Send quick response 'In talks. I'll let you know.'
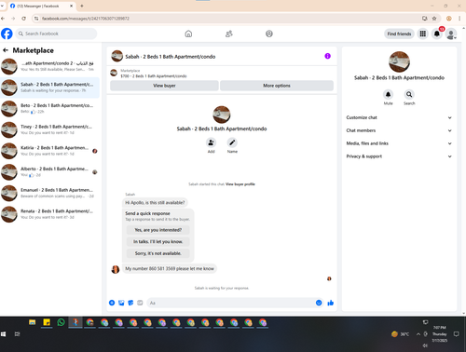The height and width of the screenshot is (352, 466). click(158, 241)
